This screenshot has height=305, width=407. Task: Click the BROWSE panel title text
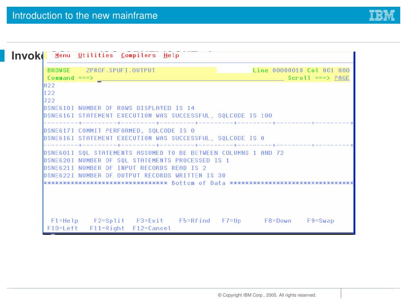pos(59,70)
